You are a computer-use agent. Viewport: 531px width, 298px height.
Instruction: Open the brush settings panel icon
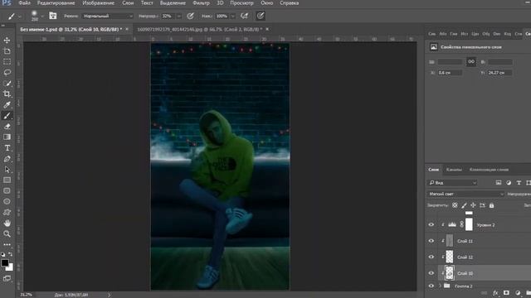click(x=53, y=16)
